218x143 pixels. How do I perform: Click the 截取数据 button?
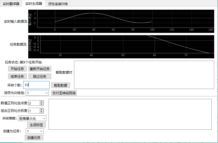click(x=61, y=85)
